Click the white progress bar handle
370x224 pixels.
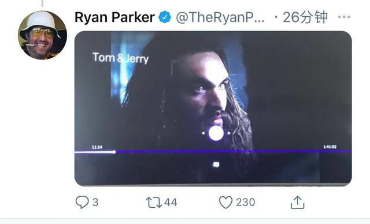pos(114,152)
